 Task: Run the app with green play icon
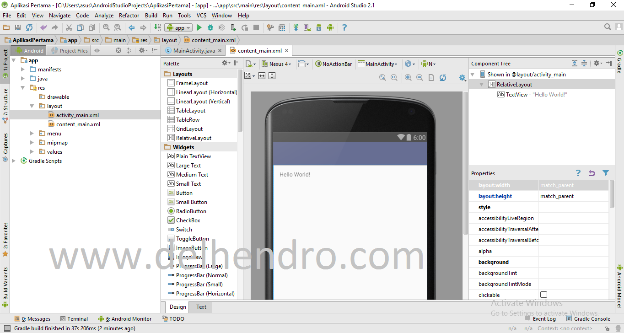pyautogui.click(x=199, y=27)
